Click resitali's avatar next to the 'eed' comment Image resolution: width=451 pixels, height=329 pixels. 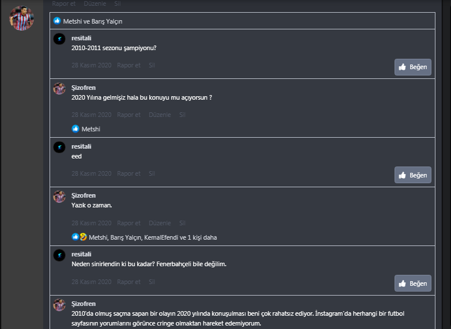tap(59, 147)
